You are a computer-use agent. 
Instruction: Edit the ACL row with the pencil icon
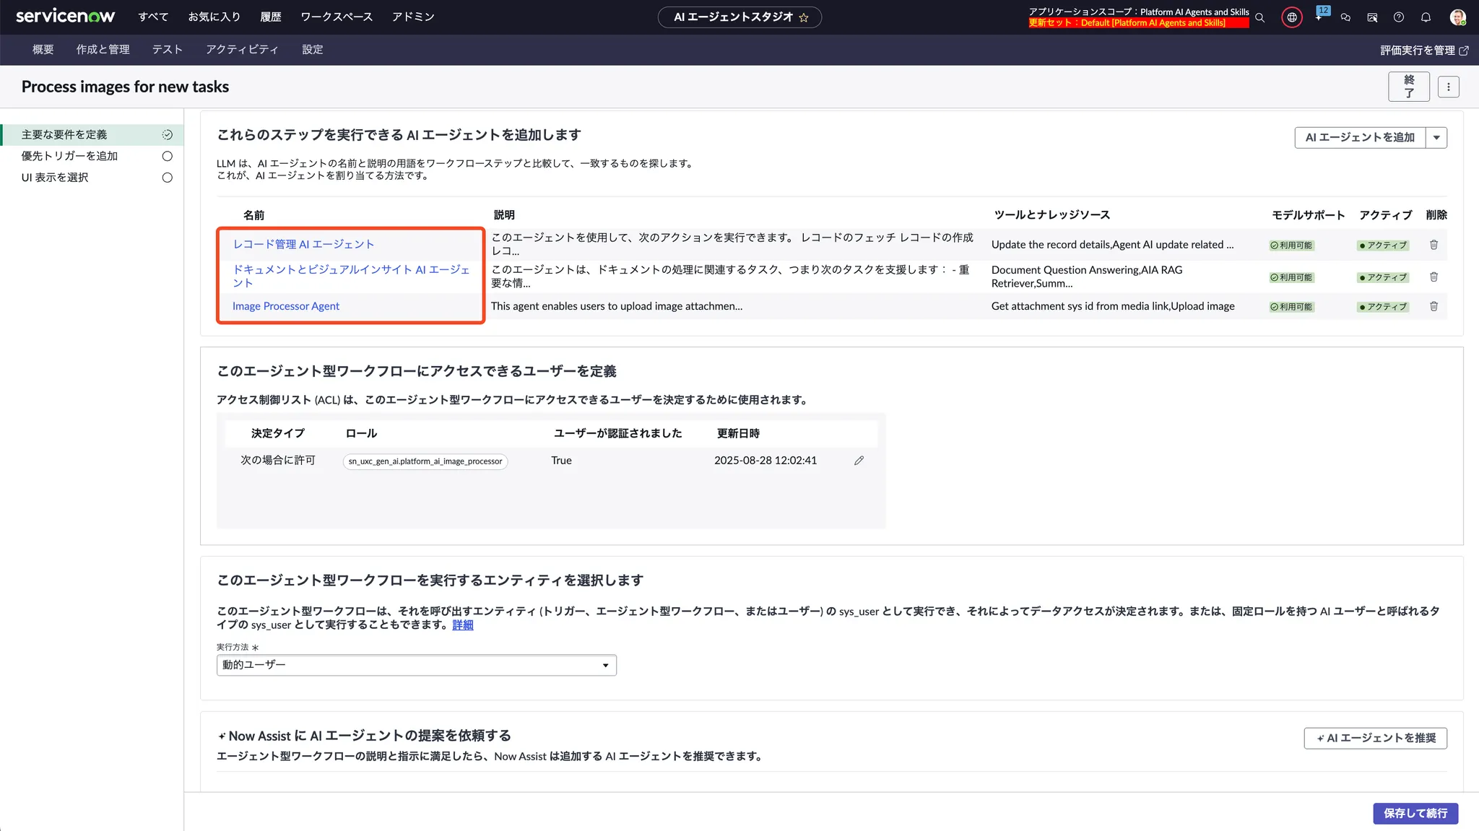[859, 461]
